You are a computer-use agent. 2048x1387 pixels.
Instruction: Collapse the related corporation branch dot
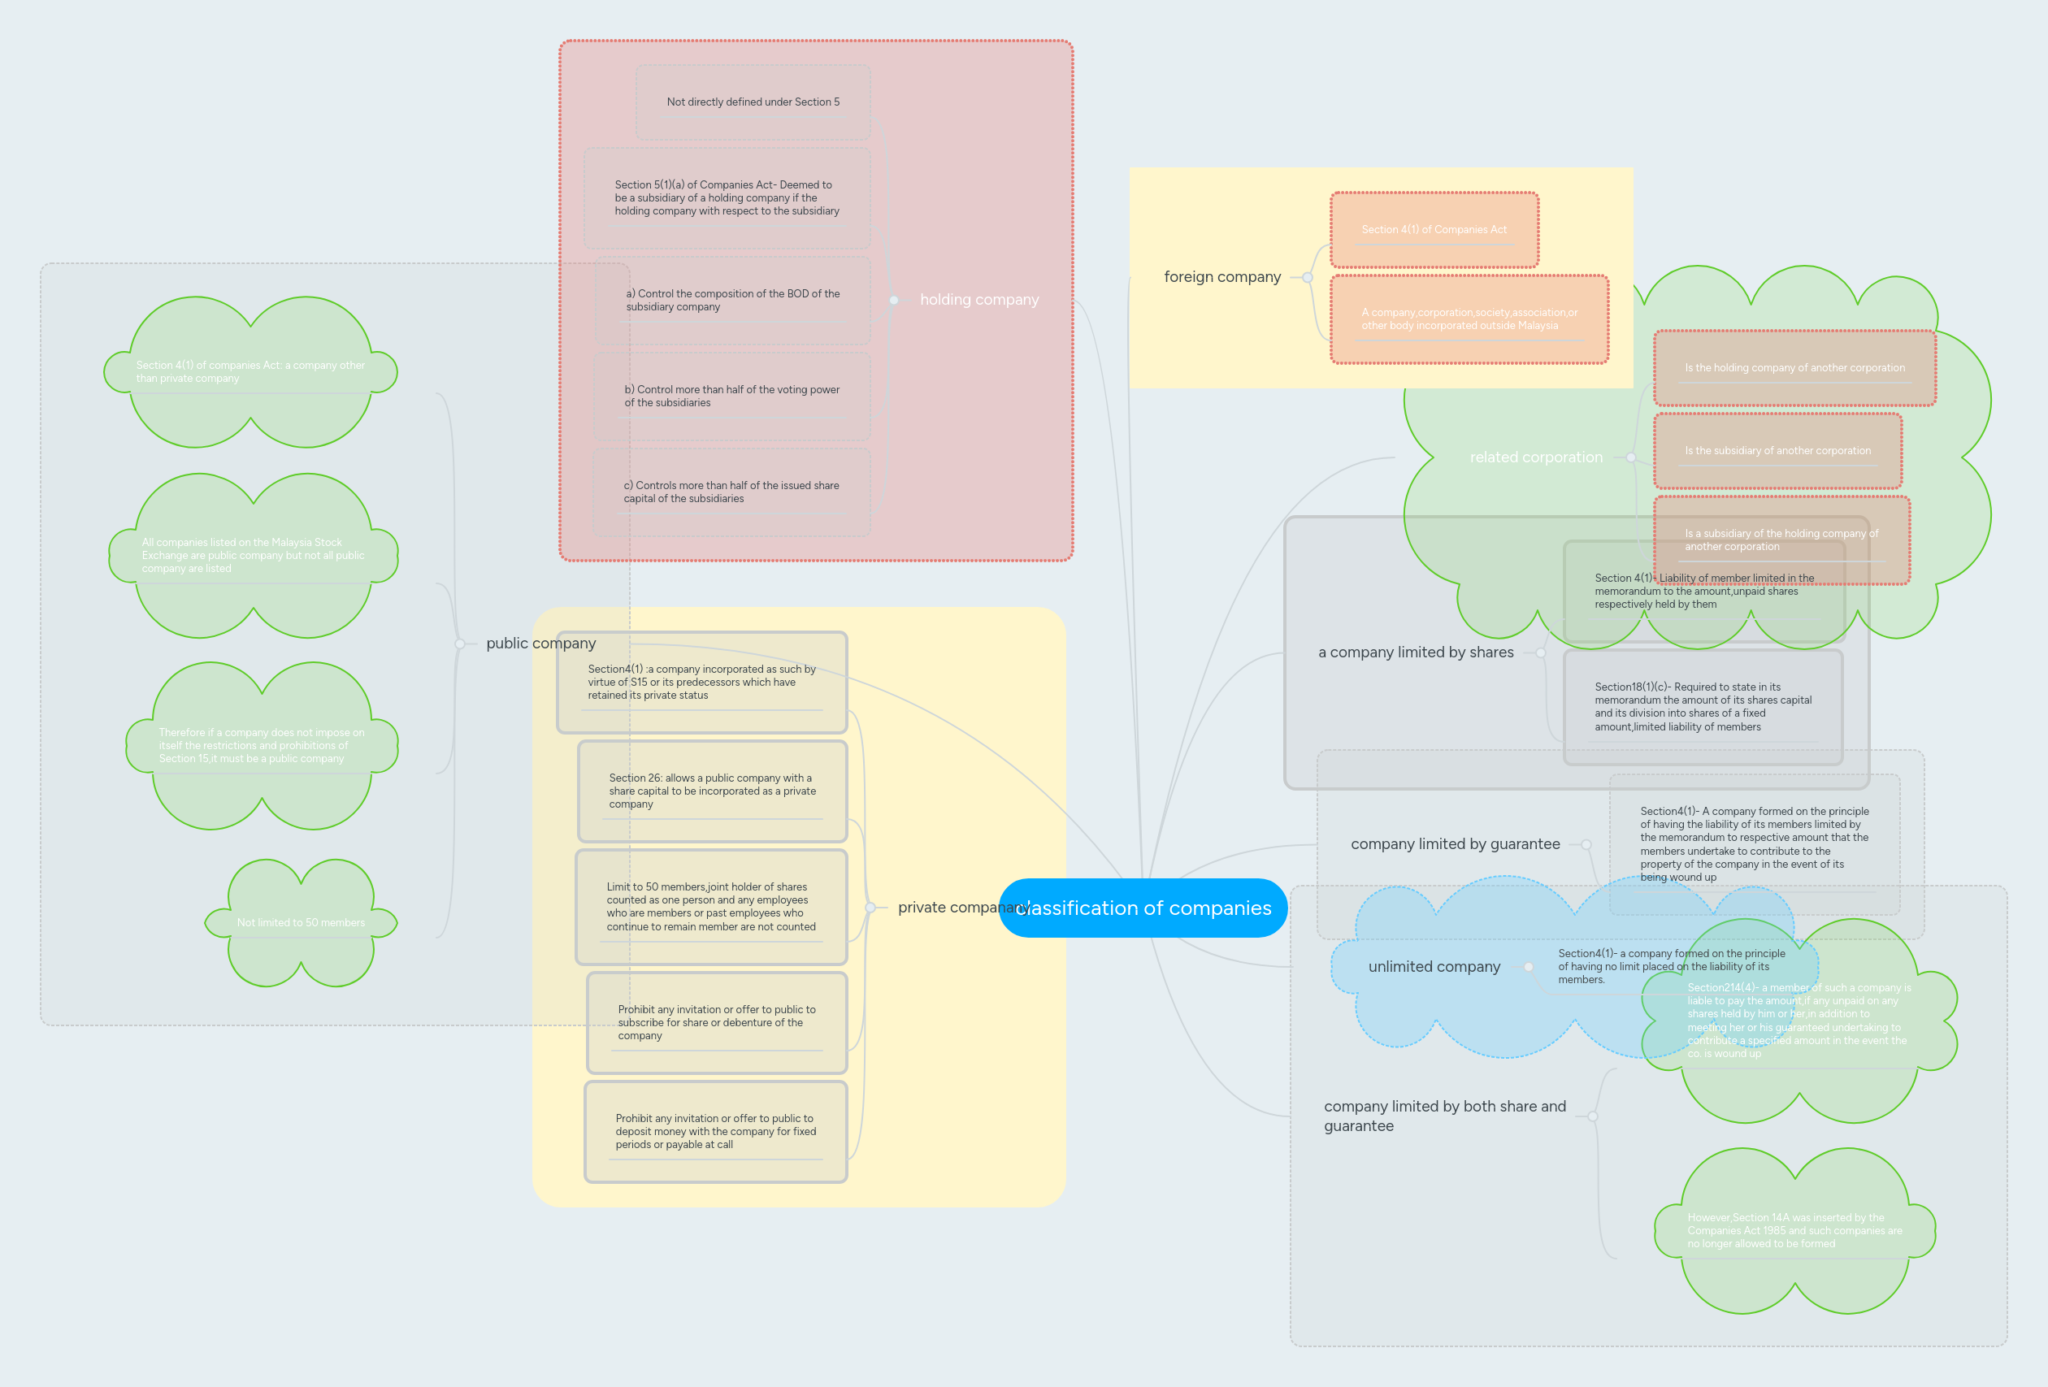pyautogui.click(x=1630, y=457)
